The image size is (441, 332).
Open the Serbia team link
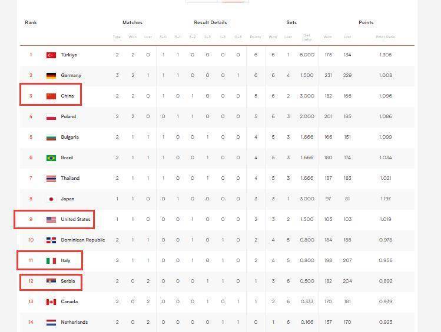(x=68, y=281)
